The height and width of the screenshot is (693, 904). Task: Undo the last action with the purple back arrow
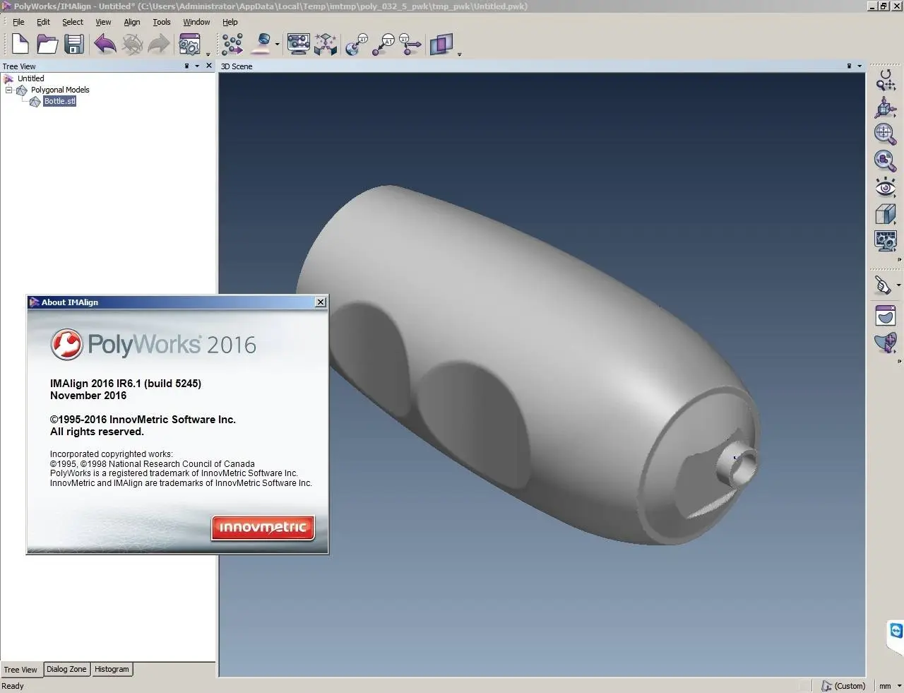[105, 45]
